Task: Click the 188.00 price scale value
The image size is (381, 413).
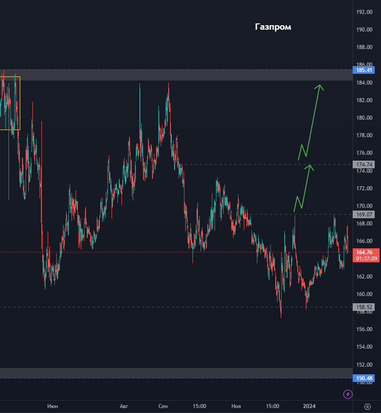Action: point(364,47)
